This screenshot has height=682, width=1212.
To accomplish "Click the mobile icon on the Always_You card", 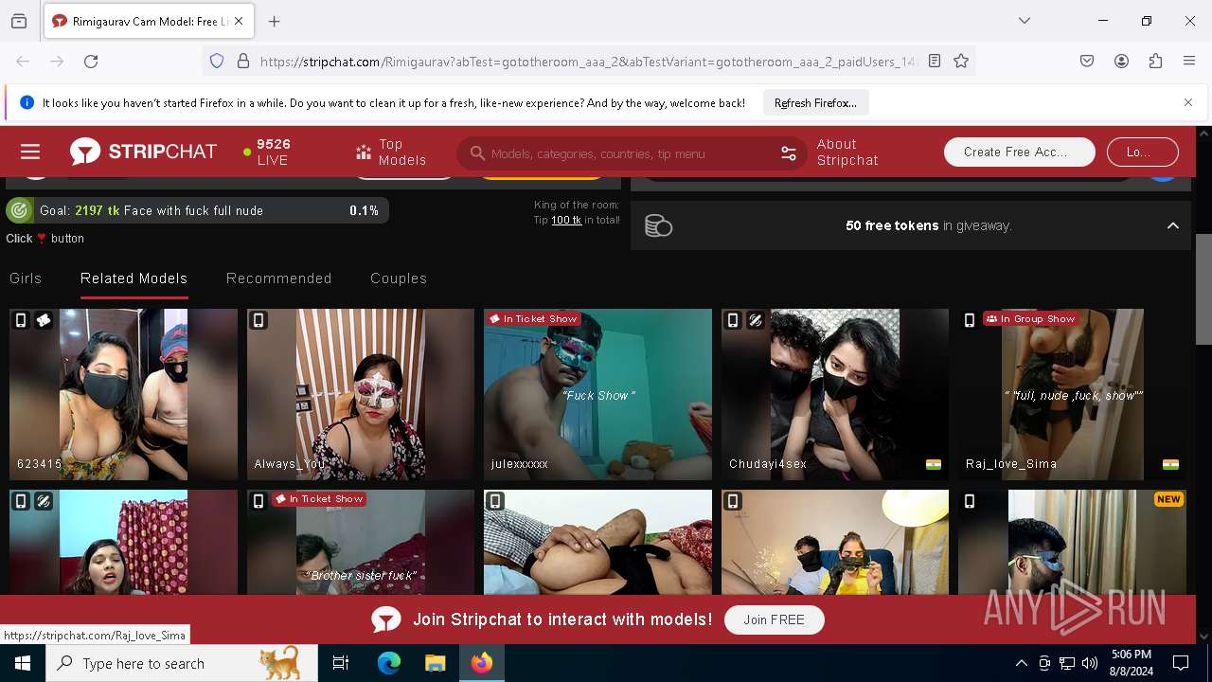I will (258, 321).
